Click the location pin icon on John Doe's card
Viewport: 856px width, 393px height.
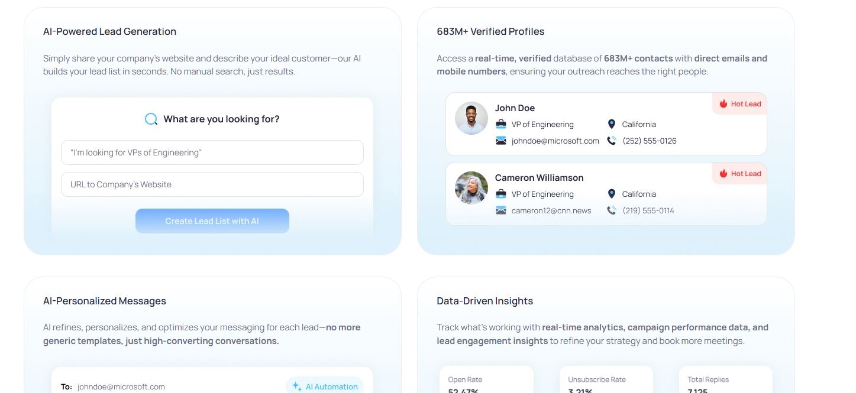tap(611, 124)
